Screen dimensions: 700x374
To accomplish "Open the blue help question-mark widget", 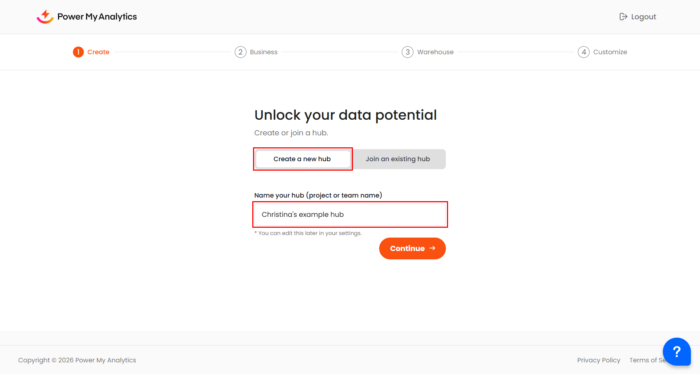I will (676, 351).
